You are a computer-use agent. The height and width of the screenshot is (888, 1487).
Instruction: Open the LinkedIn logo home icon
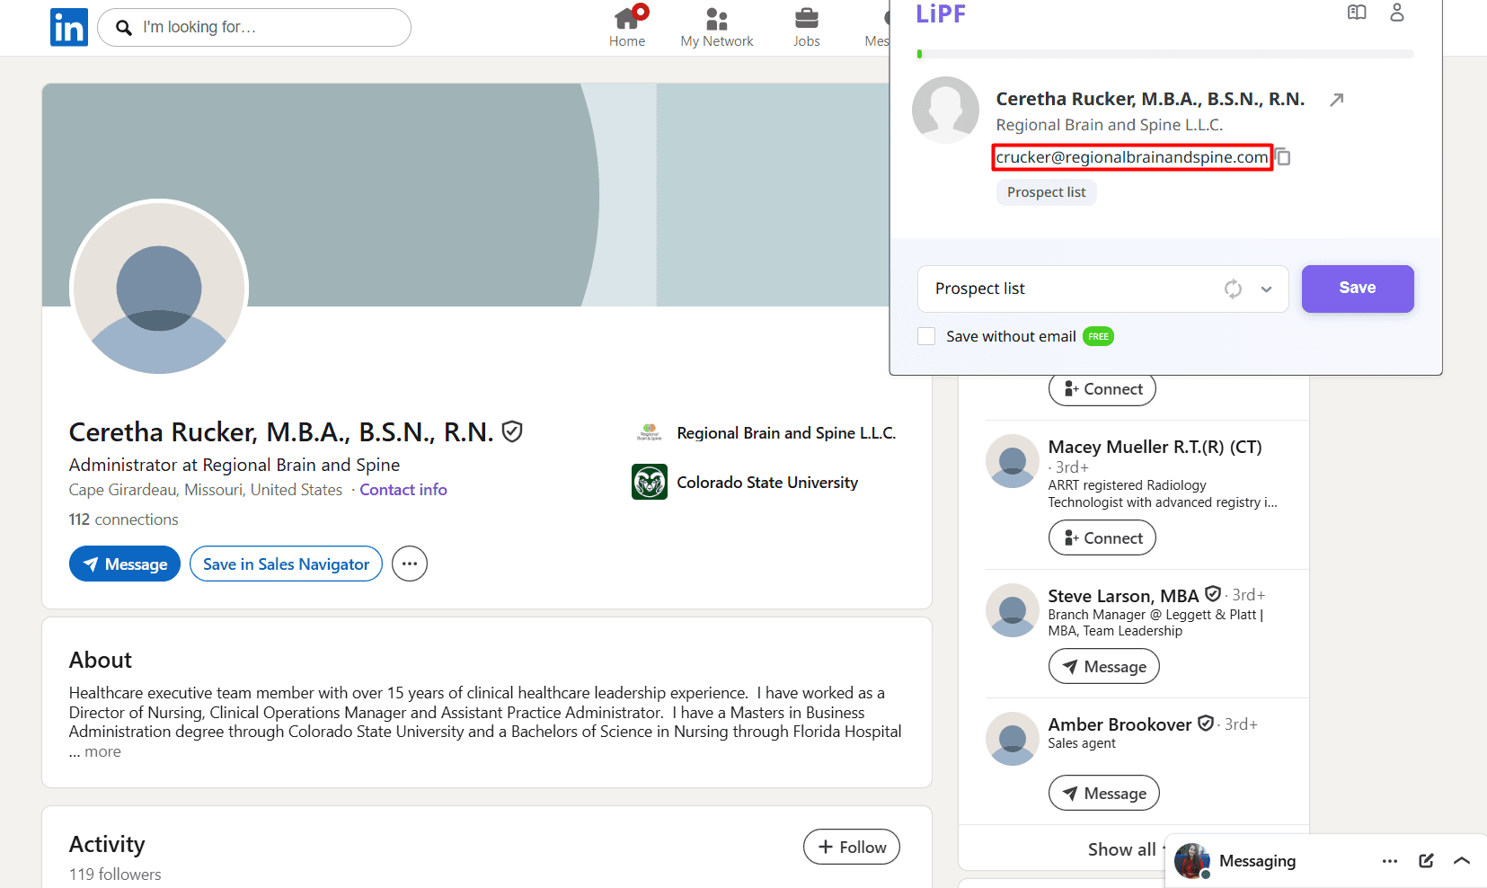[69, 27]
